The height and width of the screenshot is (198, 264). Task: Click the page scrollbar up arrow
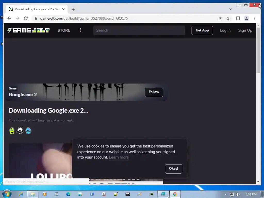[x=258, y=26]
